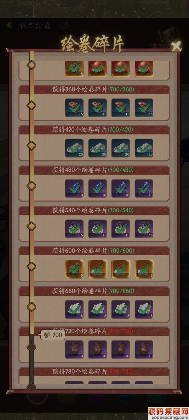
Task: Tap last red orb reward in top row
Action: pos(144,68)
